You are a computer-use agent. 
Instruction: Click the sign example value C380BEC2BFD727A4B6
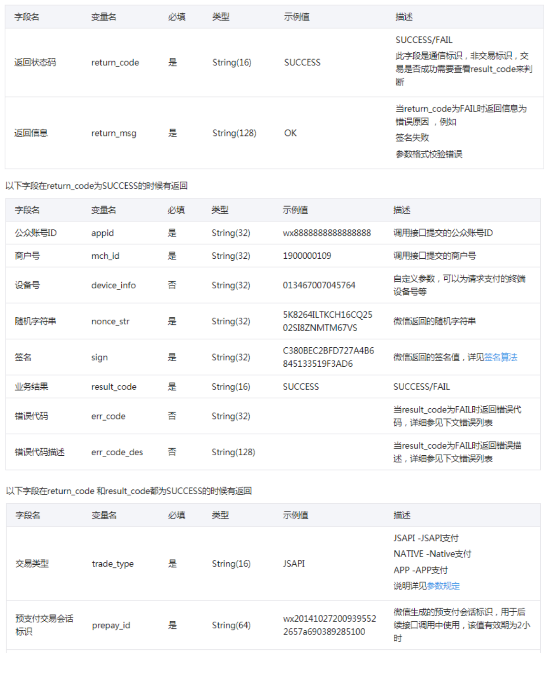[328, 351]
